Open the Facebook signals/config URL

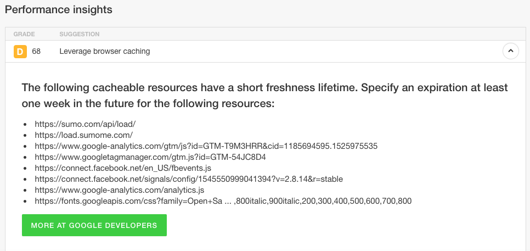tap(189, 179)
